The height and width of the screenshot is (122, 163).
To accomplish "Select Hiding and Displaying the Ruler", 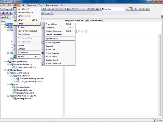I will [32, 79].
